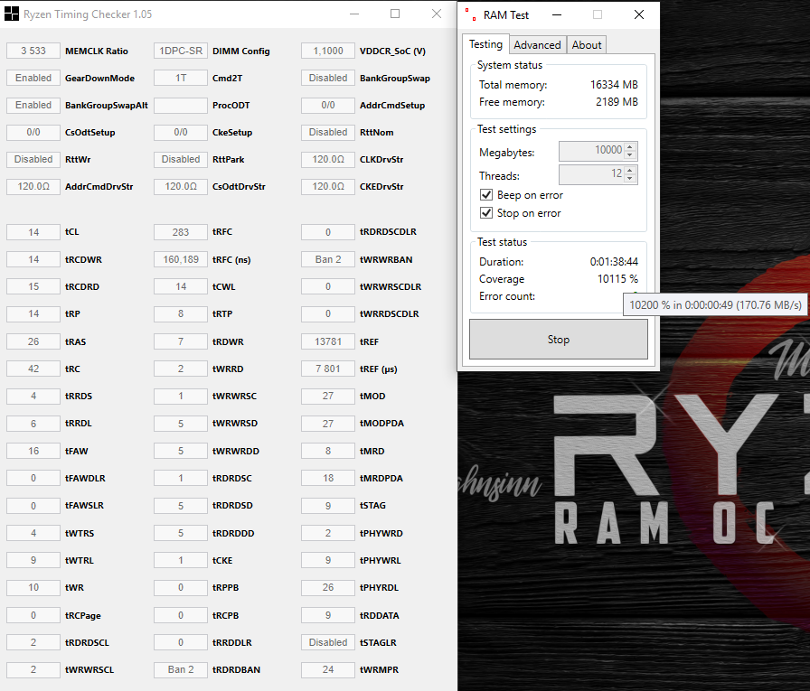Click the Coverage value 10115 %

pyautogui.click(x=617, y=279)
